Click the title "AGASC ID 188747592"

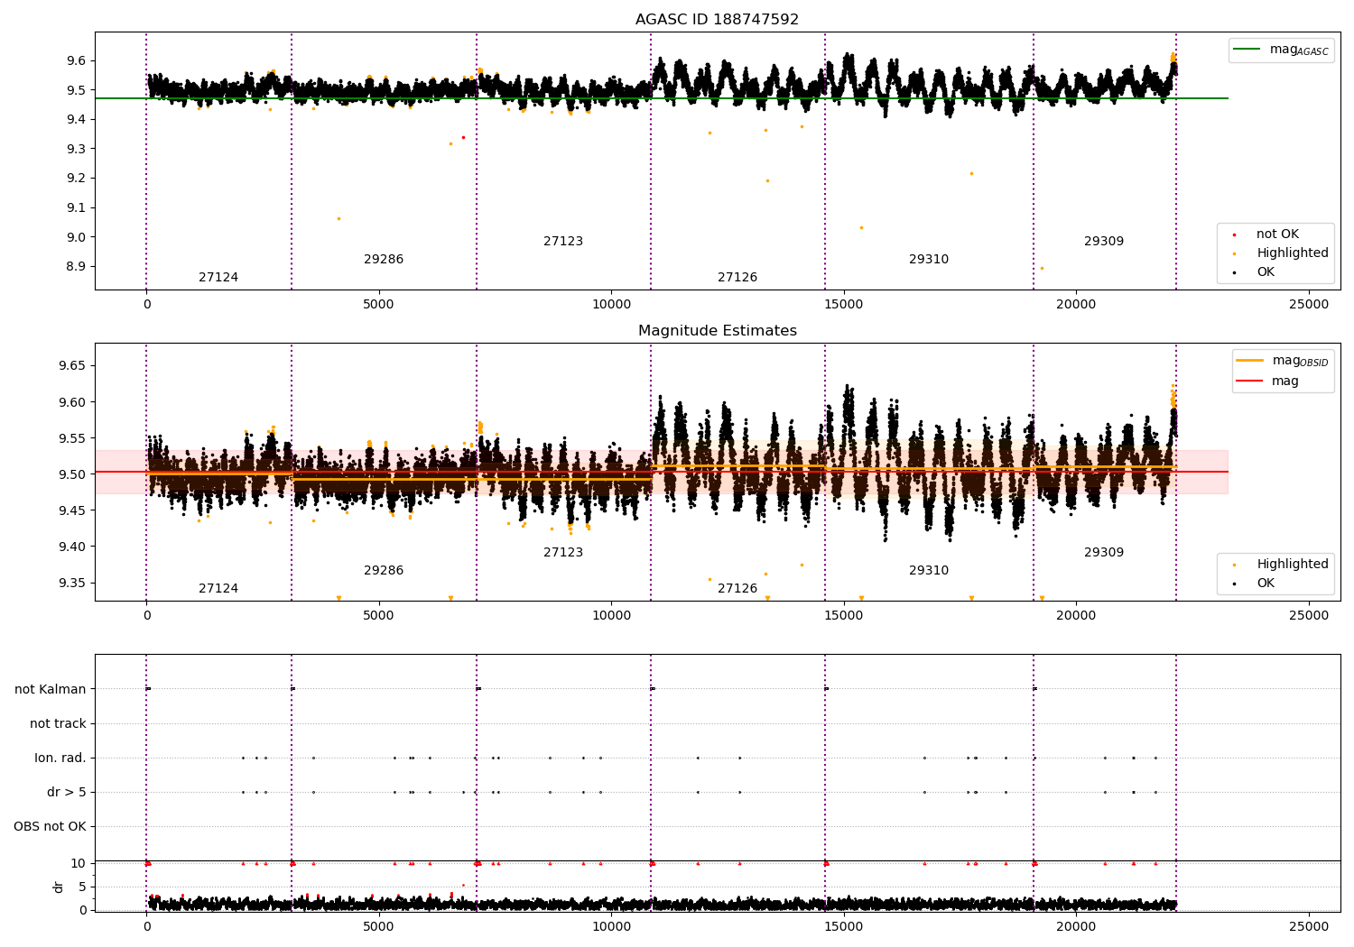click(717, 19)
